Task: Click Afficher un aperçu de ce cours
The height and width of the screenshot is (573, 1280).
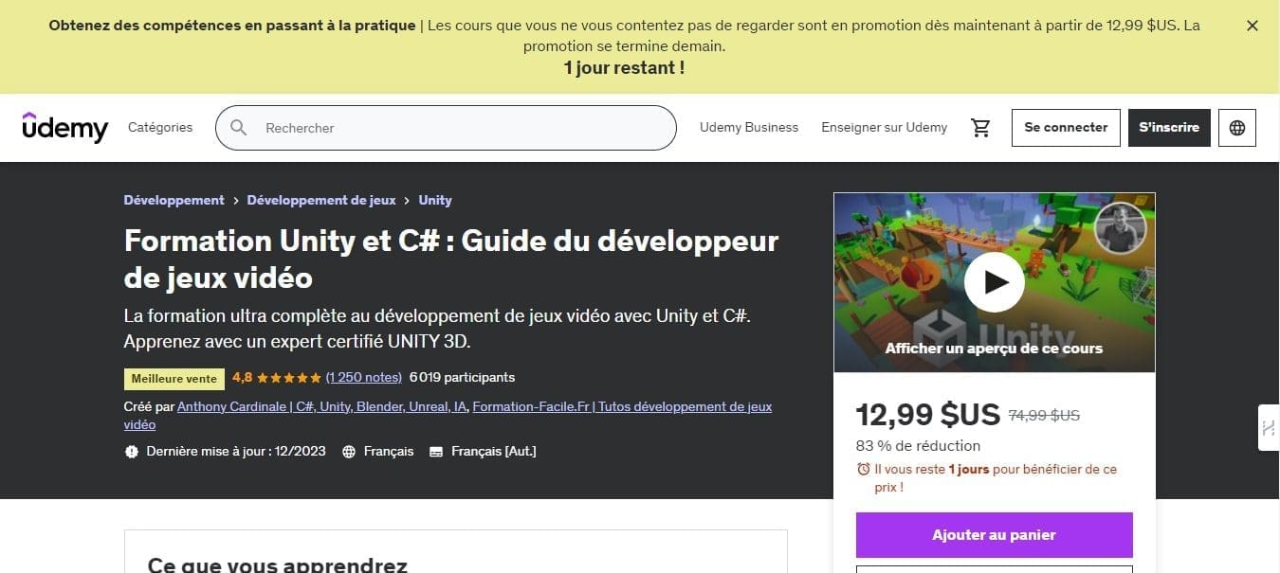Action: (x=994, y=348)
